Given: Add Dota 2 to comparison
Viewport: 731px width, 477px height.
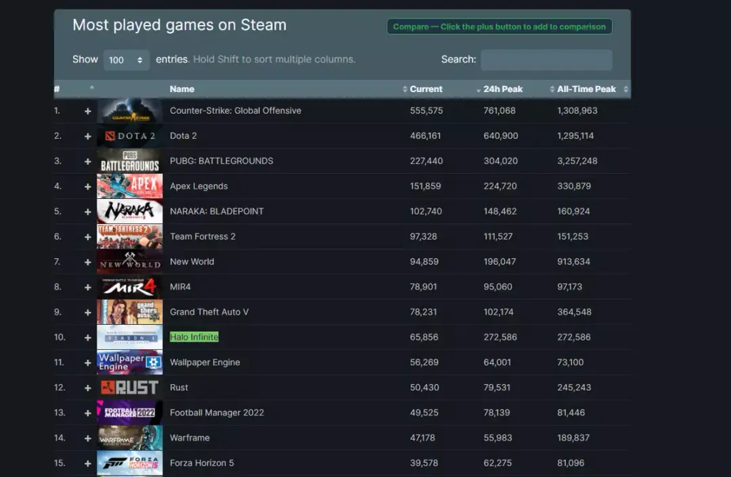Looking at the screenshot, I should coord(87,136).
